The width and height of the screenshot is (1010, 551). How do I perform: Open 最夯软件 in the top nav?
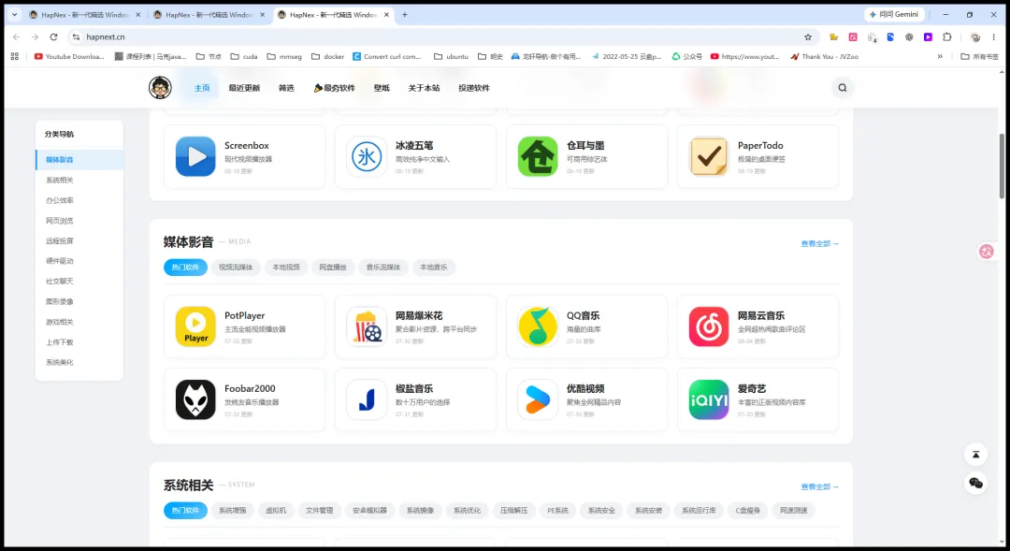coord(334,88)
